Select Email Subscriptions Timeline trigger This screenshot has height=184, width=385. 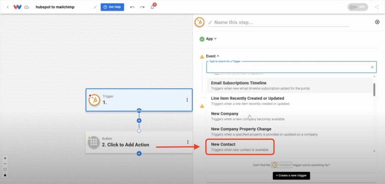[x=290, y=85]
